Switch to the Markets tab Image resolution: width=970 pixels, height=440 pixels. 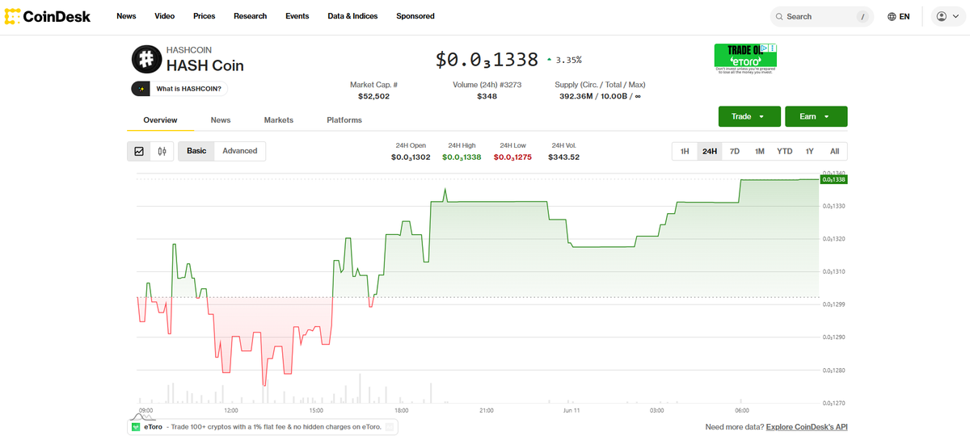click(279, 120)
